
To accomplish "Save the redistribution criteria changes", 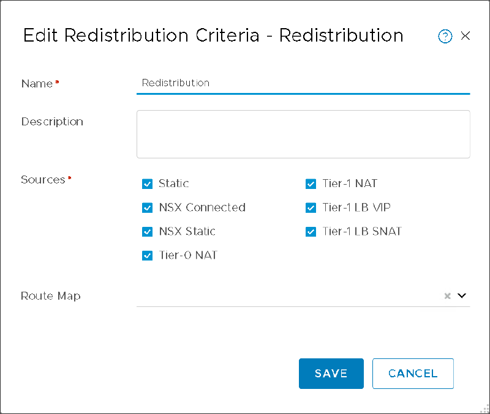I will click(331, 373).
